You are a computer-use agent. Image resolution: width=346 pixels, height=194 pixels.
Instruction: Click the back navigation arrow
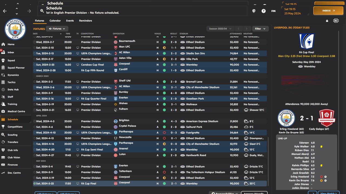pos(5,11)
